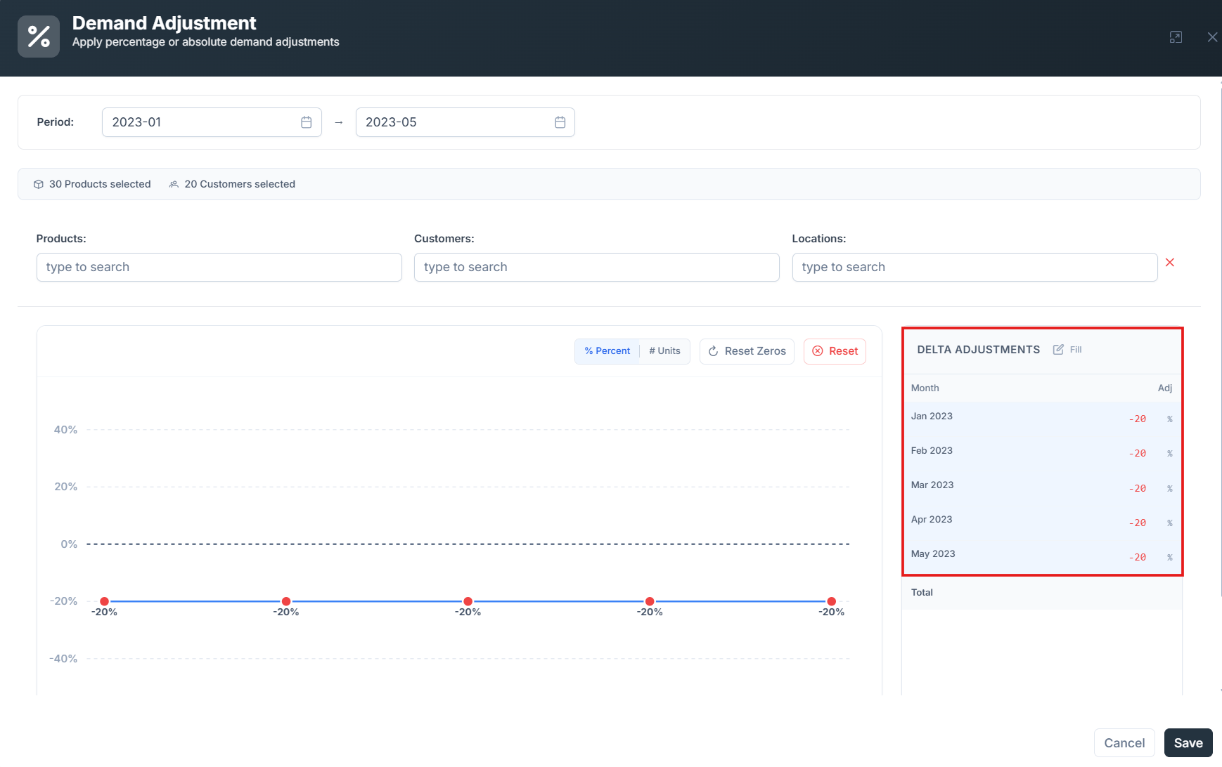Focus the Locations search field
The image size is (1222, 767).
975,267
